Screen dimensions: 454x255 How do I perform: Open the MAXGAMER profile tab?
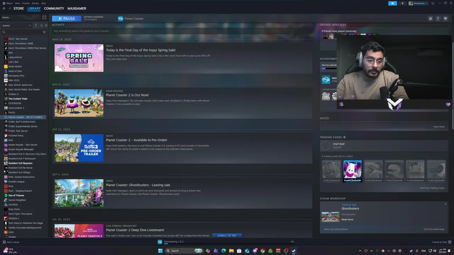[77, 8]
